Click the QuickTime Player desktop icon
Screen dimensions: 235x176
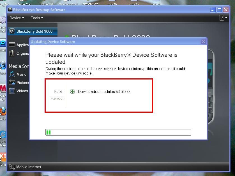coord(3,134)
